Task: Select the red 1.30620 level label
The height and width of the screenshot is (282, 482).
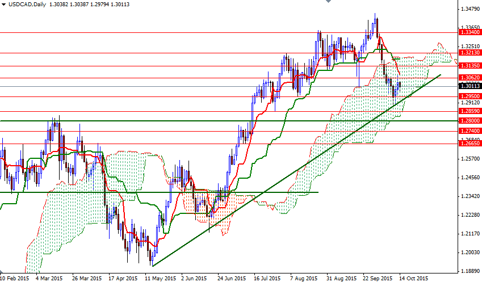Action: (x=470, y=77)
